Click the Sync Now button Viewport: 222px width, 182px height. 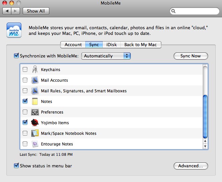[191, 56]
